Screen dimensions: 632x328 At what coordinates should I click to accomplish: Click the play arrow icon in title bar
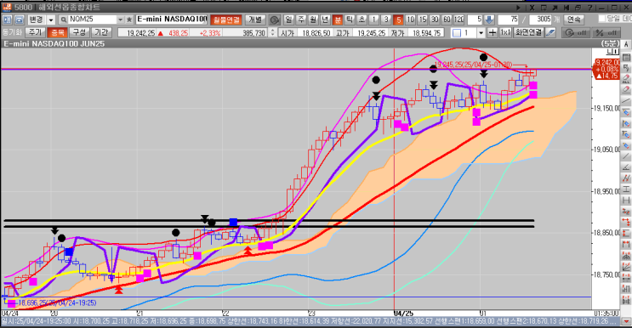[518, 8]
